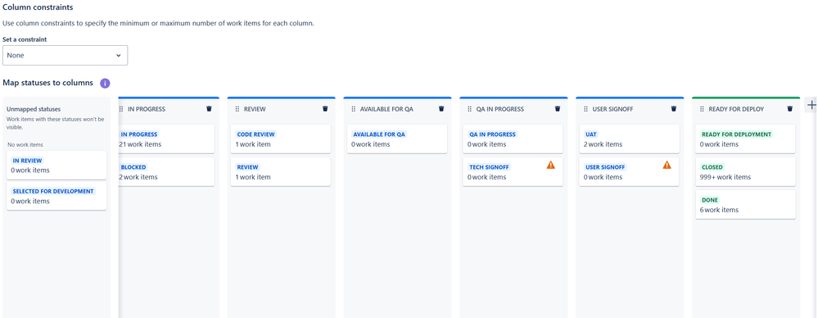Image resolution: width=818 pixels, height=318 pixels.
Task: Delete the IN PROGRESS column with trash icon
Action: coord(209,109)
